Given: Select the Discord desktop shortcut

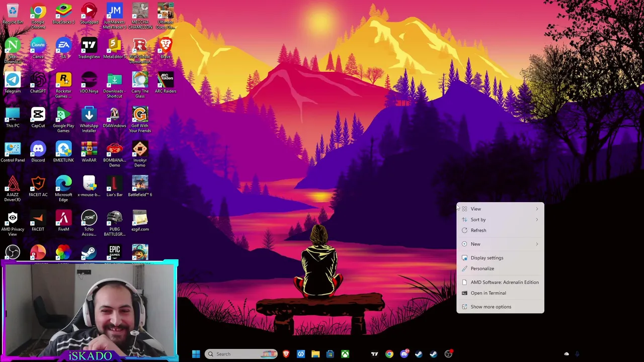Looking at the screenshot, I should (x=38, y=152).
